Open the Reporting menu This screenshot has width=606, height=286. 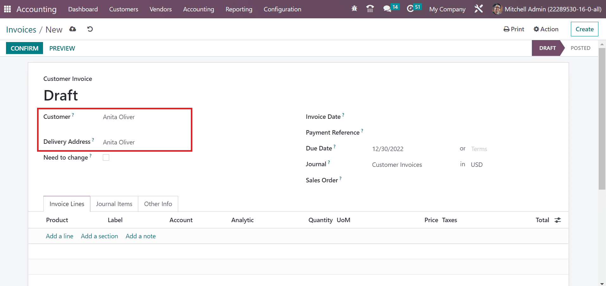pos(239,9)
